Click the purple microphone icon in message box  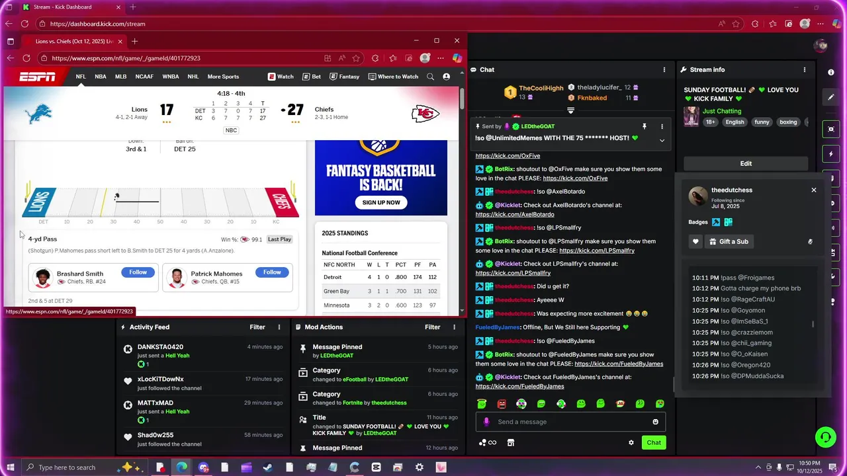[486, 422]
